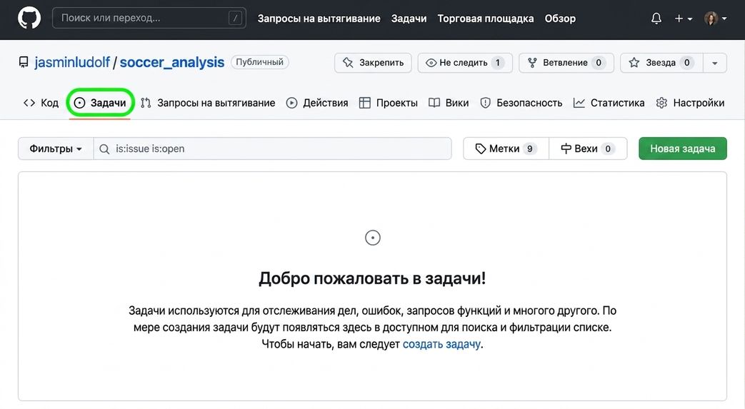This screenshot has width=745, height=409.
Task: Click the issue circle icon above welcome heading
Action: (373, 238)
